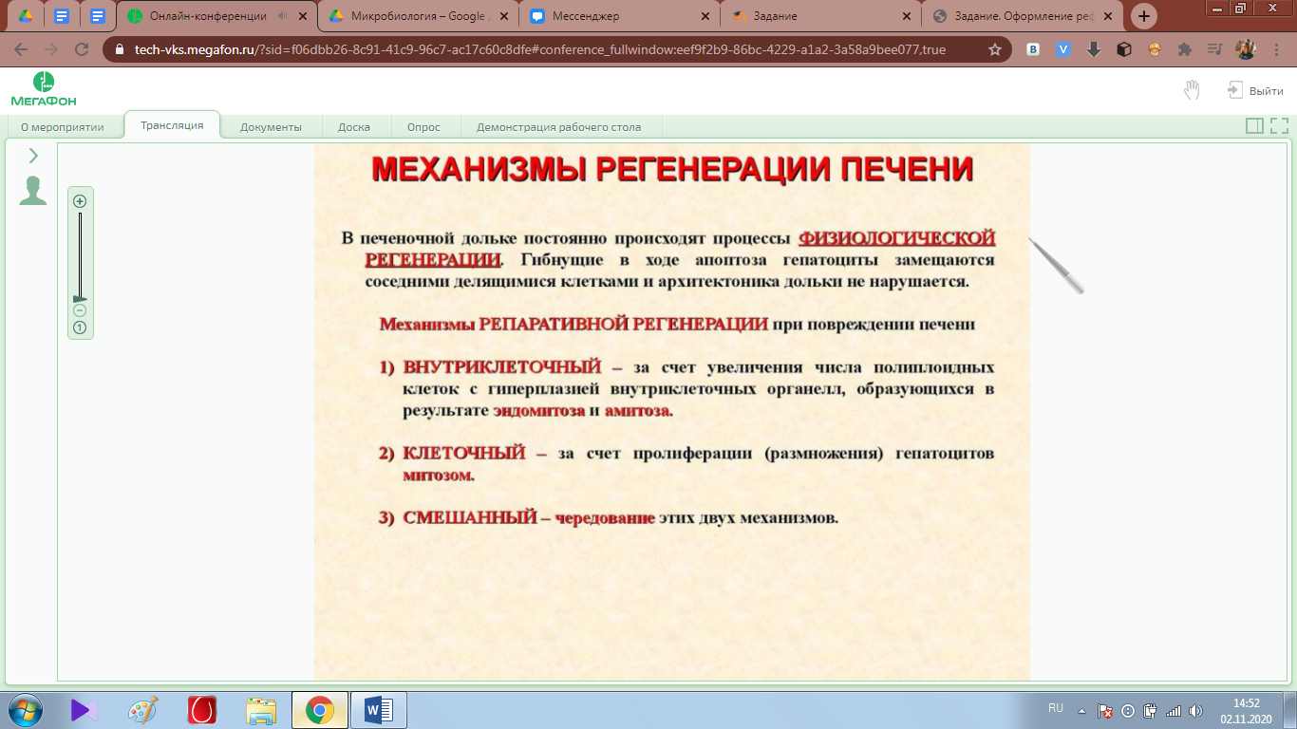This screenshot has height=729, width=1297.
Task: Open the Windows Start menu
Action: 25,709
